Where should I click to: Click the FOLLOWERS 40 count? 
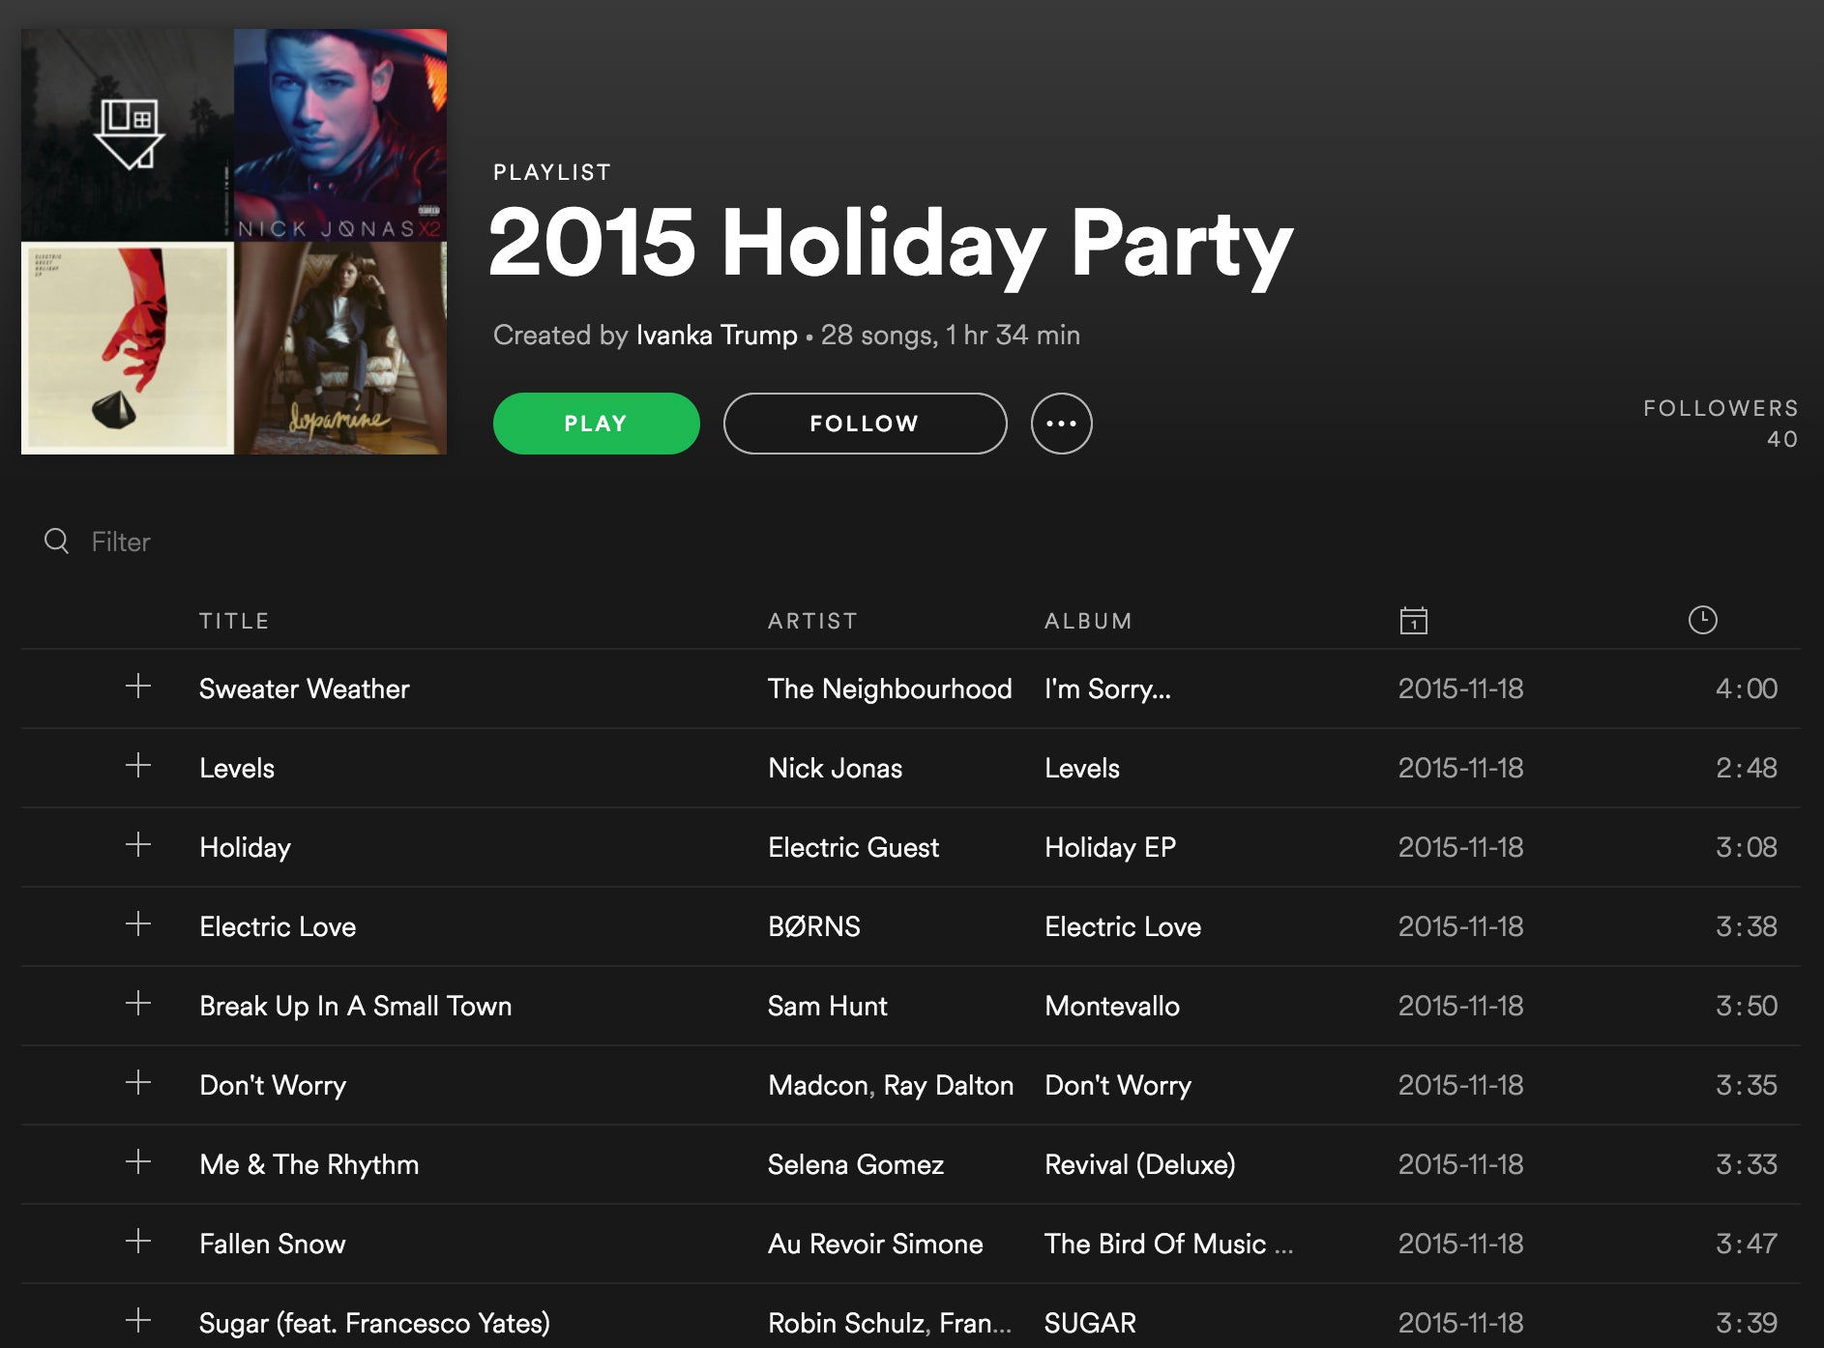[1721, 424]
